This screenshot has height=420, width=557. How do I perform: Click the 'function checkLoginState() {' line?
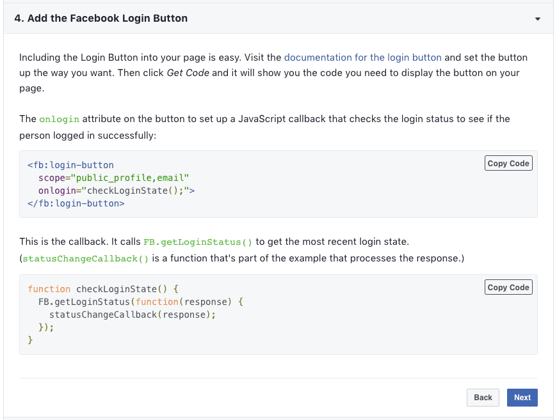click(x=103, y=289)
